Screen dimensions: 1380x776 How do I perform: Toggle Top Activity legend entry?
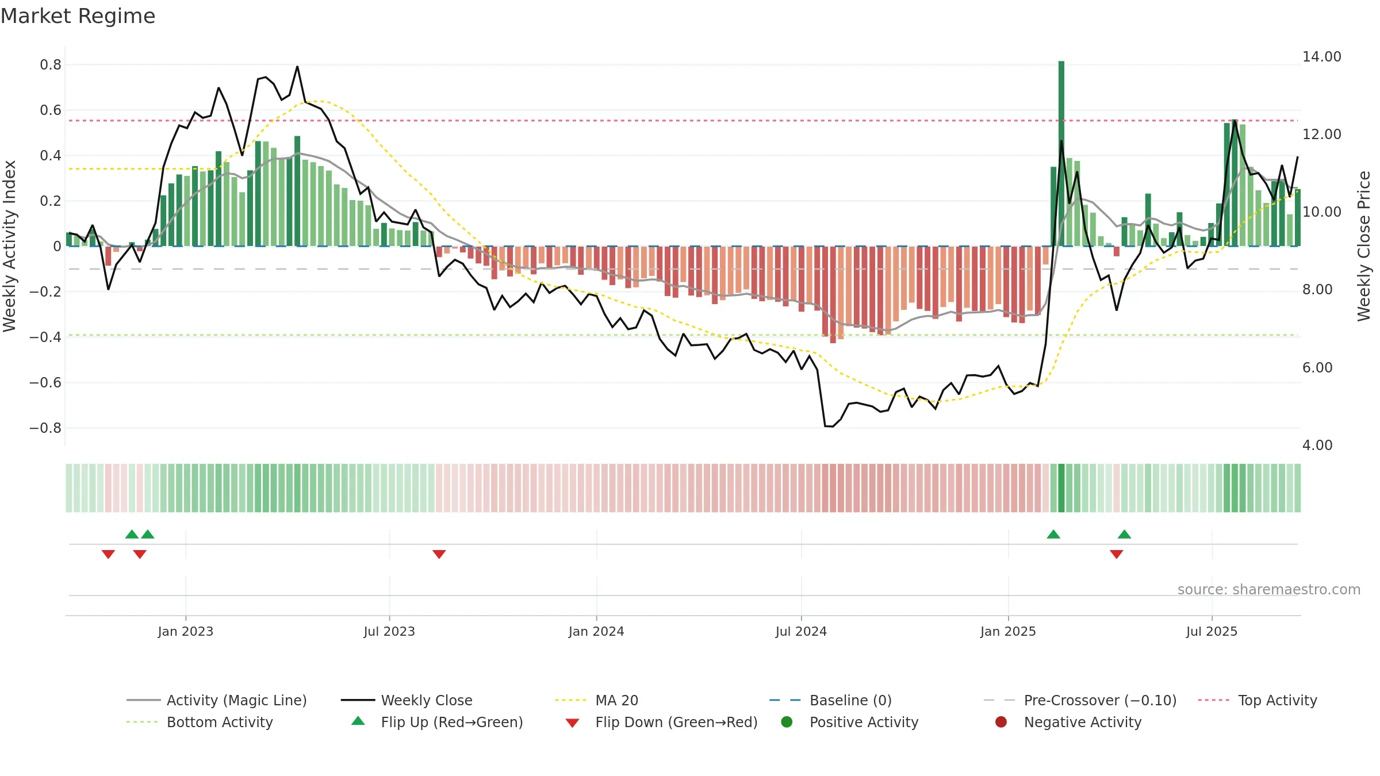[1258, 700]
